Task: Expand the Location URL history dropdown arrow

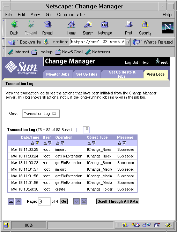Action: pyautogui.click(x=128, y=42)
